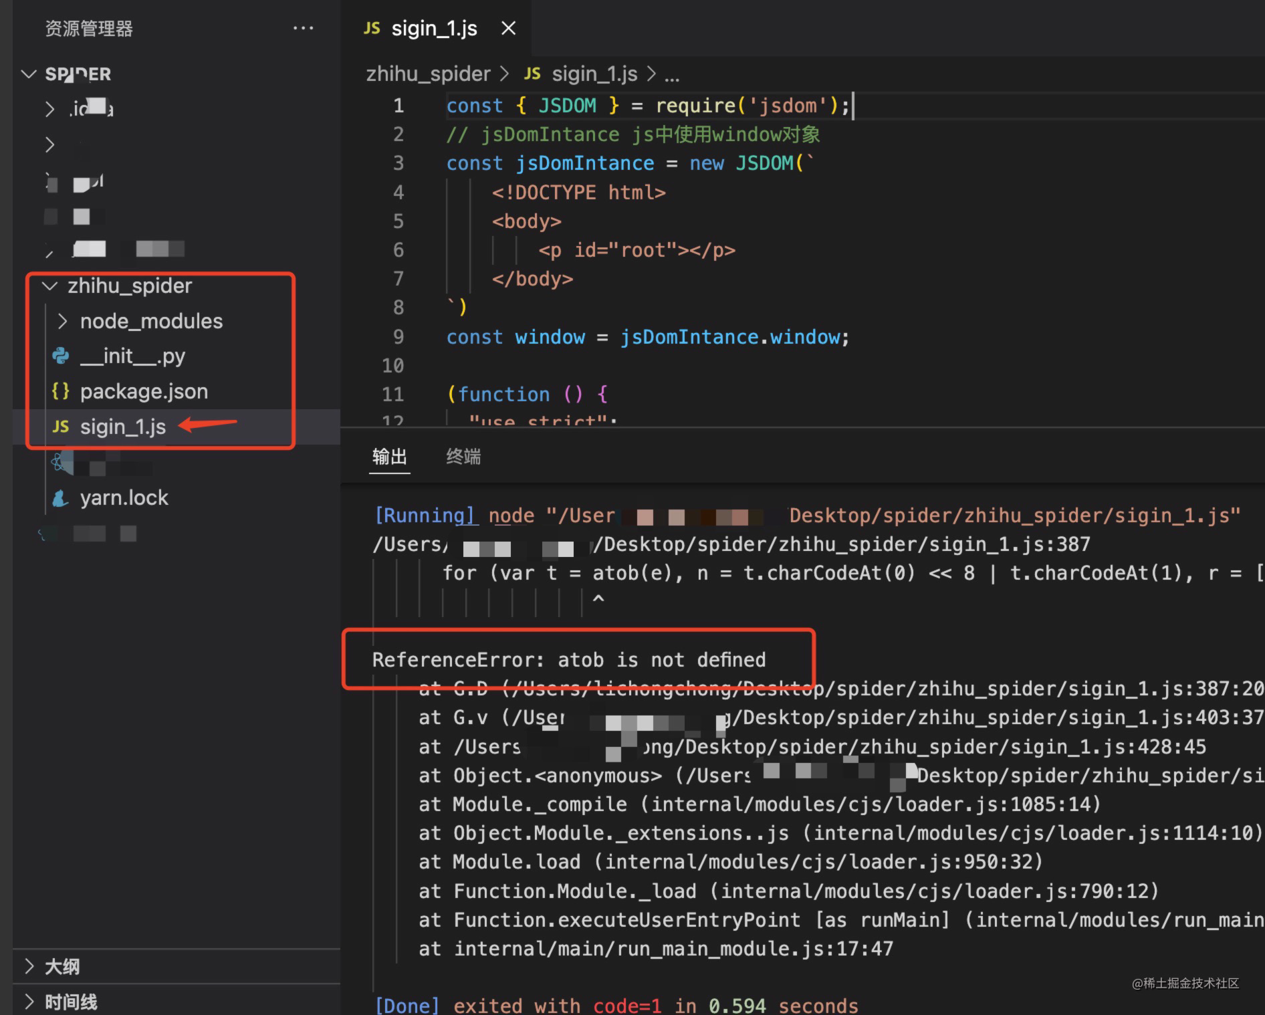Click line number 1 in the gutter
This screenshot has width=1265, height=1015.
(x=398, y=106)
